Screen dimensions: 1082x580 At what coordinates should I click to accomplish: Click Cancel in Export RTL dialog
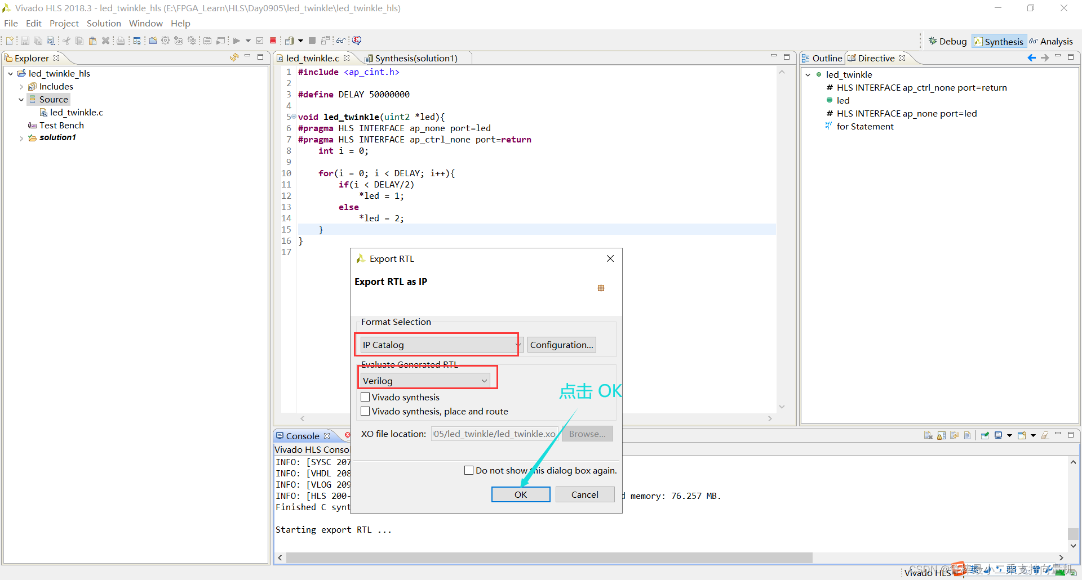tap(585, 494)
